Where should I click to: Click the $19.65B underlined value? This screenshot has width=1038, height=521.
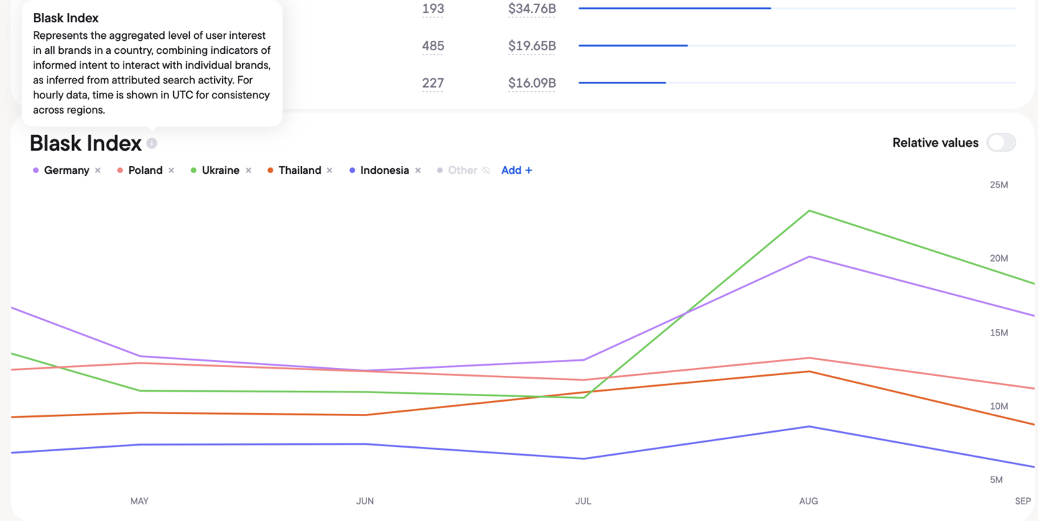(532, 46)
